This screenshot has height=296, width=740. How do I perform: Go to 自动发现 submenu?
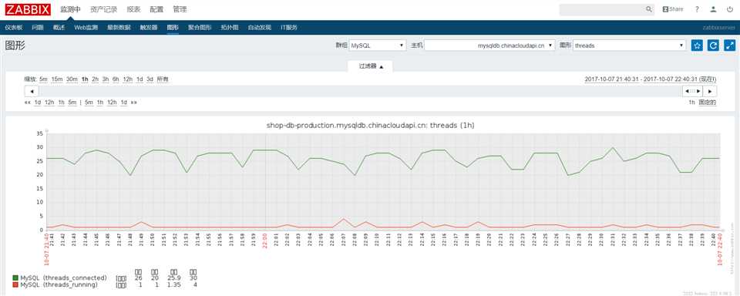260,28
